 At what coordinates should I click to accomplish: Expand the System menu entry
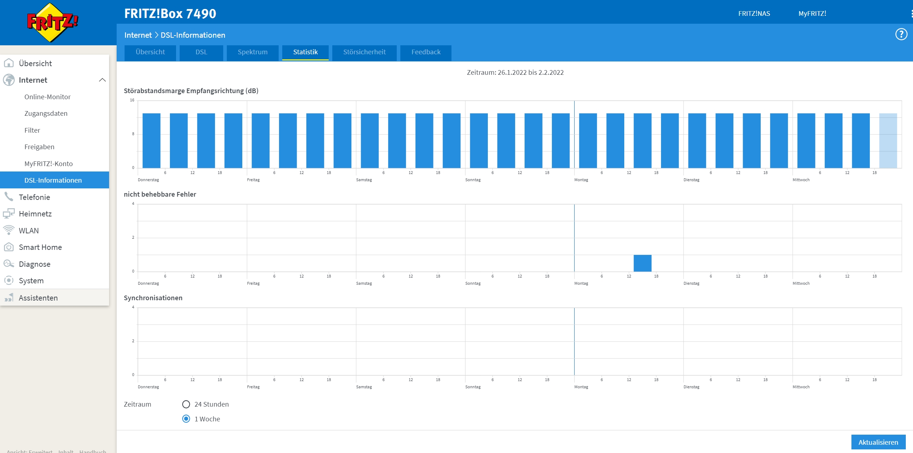31,280
